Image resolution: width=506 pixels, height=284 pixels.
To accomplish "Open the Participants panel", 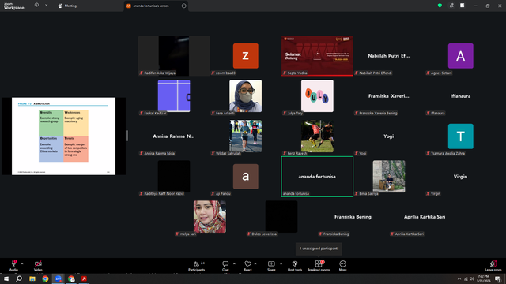I will point(197,265).
